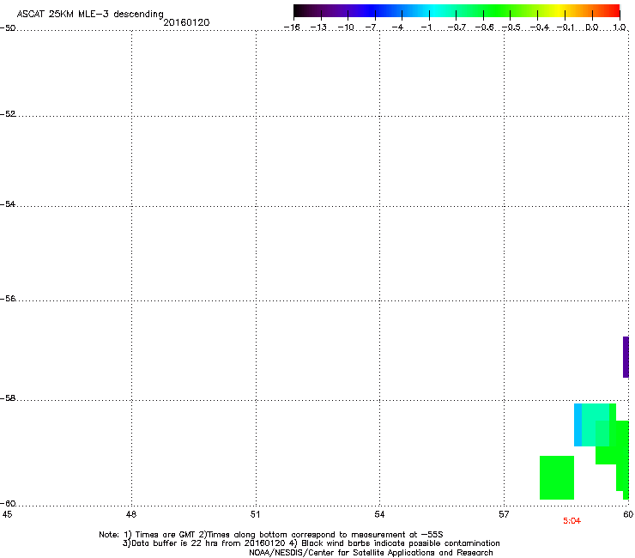
Task: Click the red swath time label 5:04
Action: pos(571,521)
